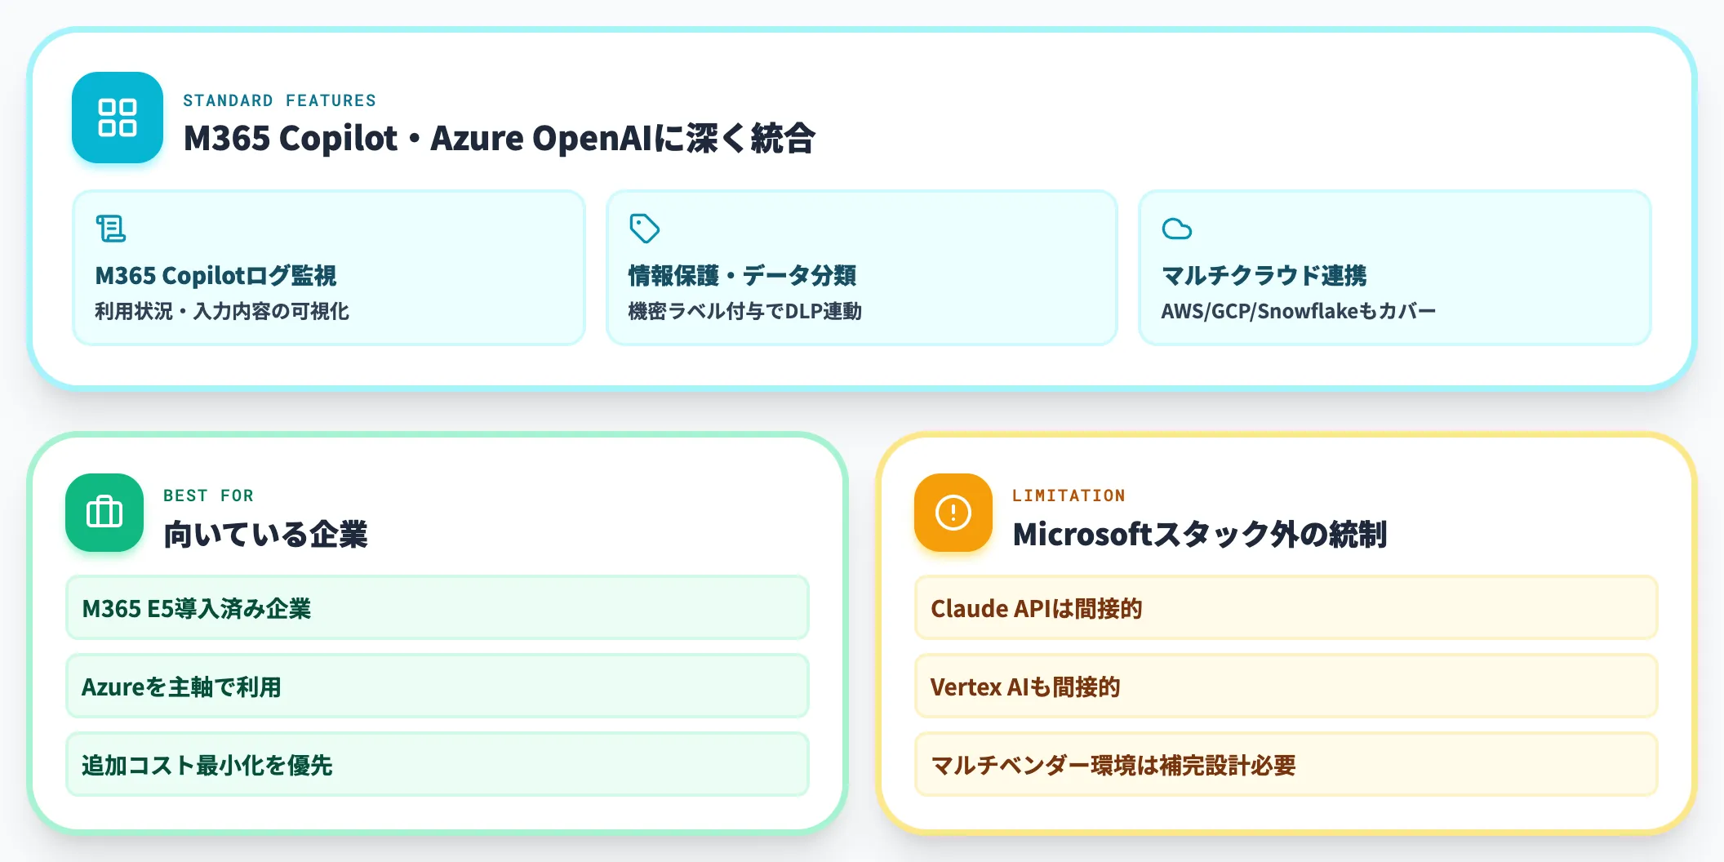Screen dimensions: 1724x862
Task: Click the cloud icon above マルチクラウド連携
Action: pyautogui.click(x=1177, y=229)
